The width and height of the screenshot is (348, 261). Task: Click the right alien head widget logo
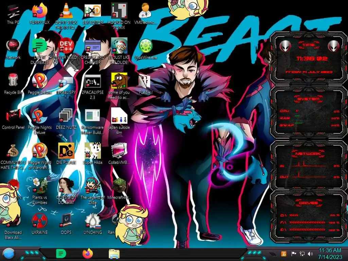click(334, 46)
